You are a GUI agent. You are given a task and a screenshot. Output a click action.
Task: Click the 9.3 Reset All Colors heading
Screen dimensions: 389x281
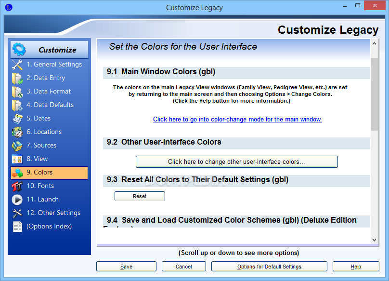point(198,180)
